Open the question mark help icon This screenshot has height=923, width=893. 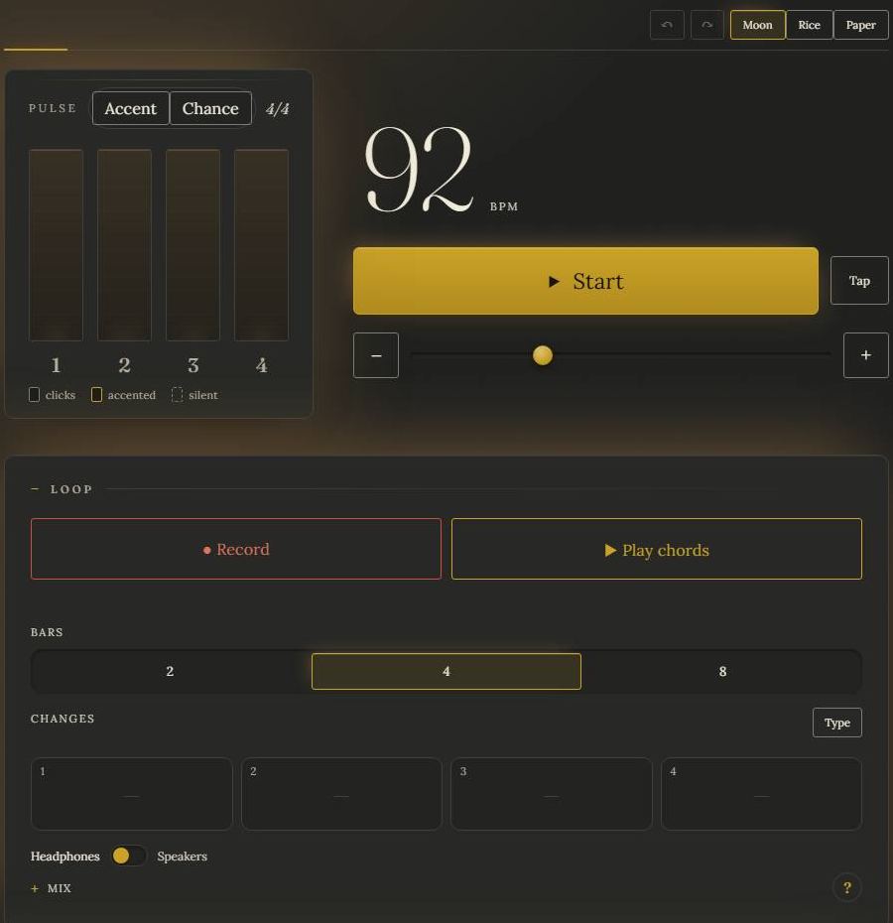(x=847, y=887)
